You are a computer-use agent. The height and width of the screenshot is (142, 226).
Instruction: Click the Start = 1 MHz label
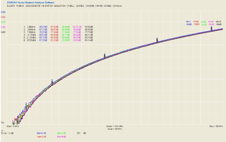[13, 126]
